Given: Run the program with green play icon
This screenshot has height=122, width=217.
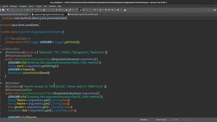Looking at the screenshot, I should (x=27, y=10).
